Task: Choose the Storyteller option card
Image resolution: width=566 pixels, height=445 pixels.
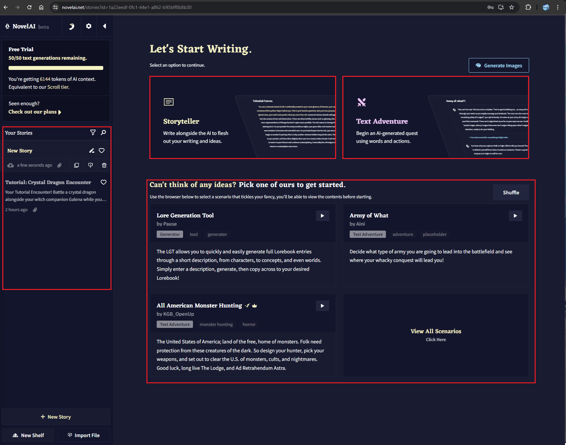Action: [x=243, y=117]
